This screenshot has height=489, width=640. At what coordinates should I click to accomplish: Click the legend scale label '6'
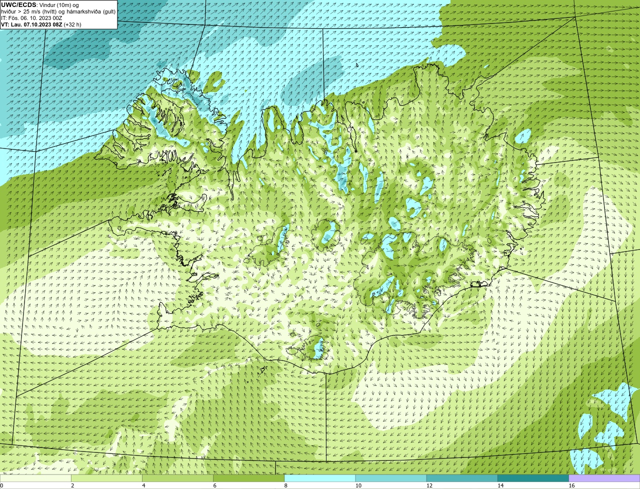[215, 485]
